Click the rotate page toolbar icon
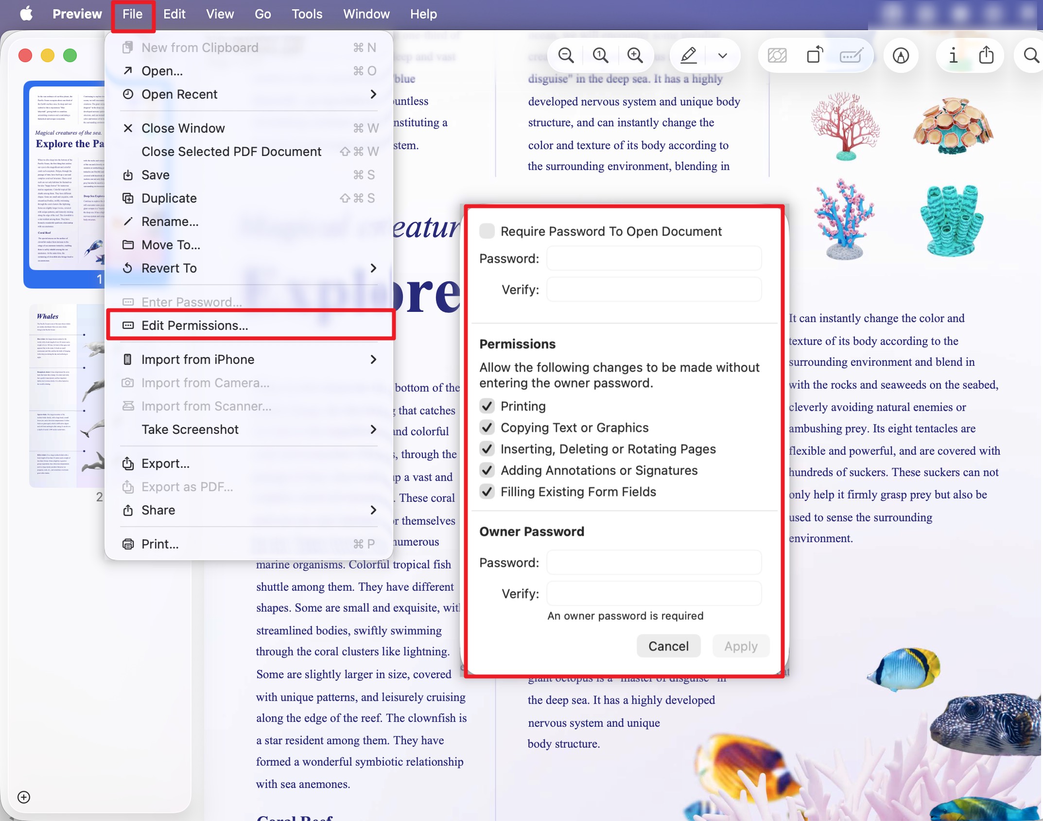Image resolution: width=1043 pixels, height=821 pixels. click(x=815, y=54)
